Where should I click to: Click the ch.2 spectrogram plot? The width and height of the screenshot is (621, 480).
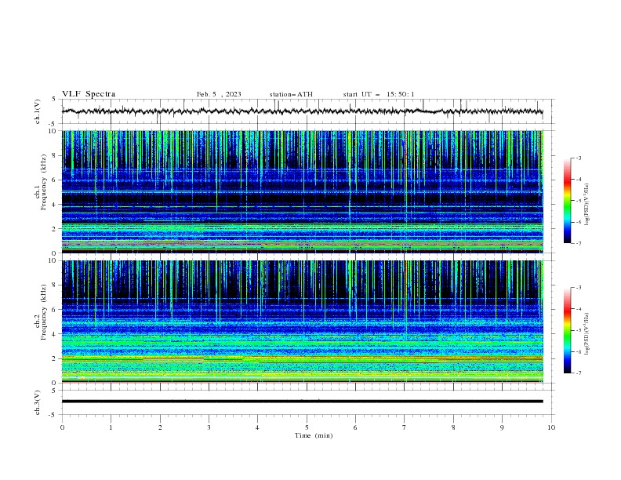point(303,322)
